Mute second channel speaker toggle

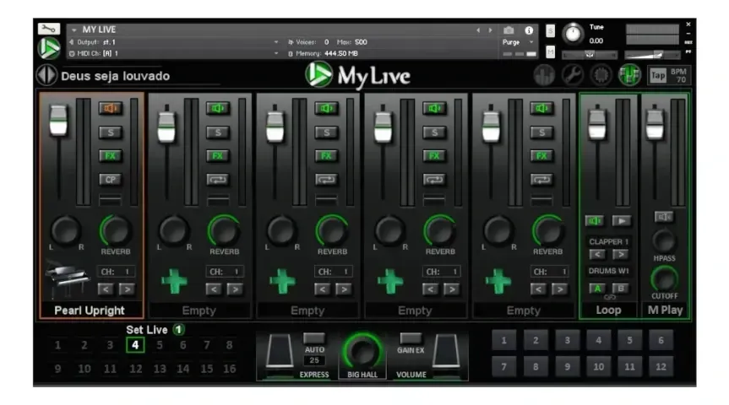point(218,109)
